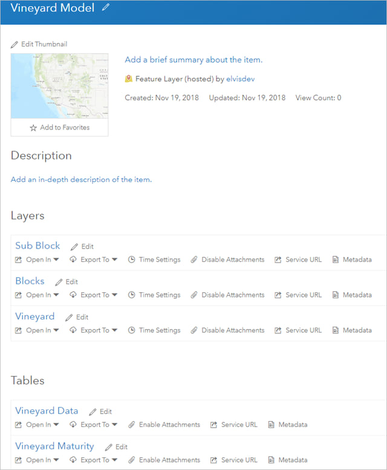Click the clock icon for Sub Block Time Settings
The height and width of the screenshot is (470, 387).
click(x=132, y=259)
